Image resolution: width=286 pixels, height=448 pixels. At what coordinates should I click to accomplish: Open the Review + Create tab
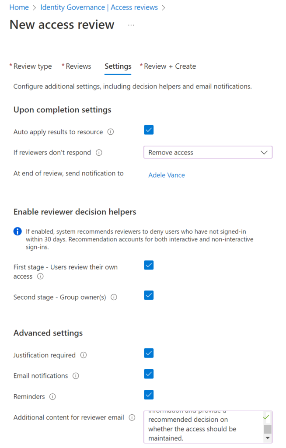168,66
